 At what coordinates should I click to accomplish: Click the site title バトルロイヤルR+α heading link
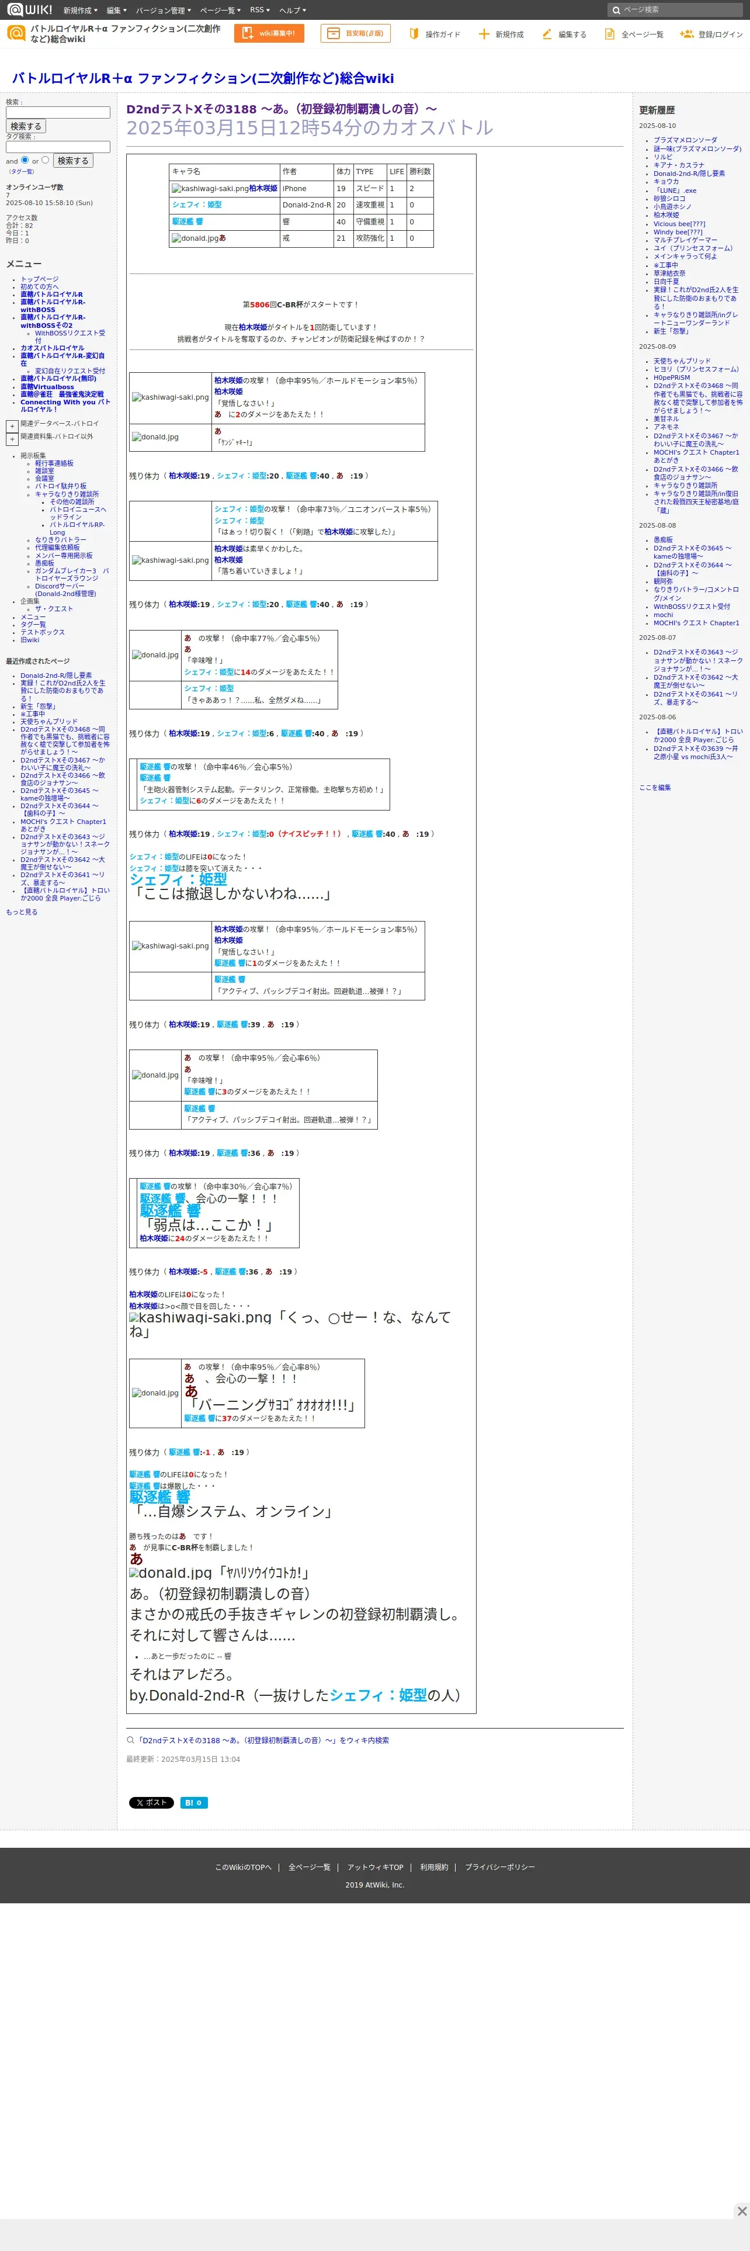pyautogui.click(x=203, y=78)
